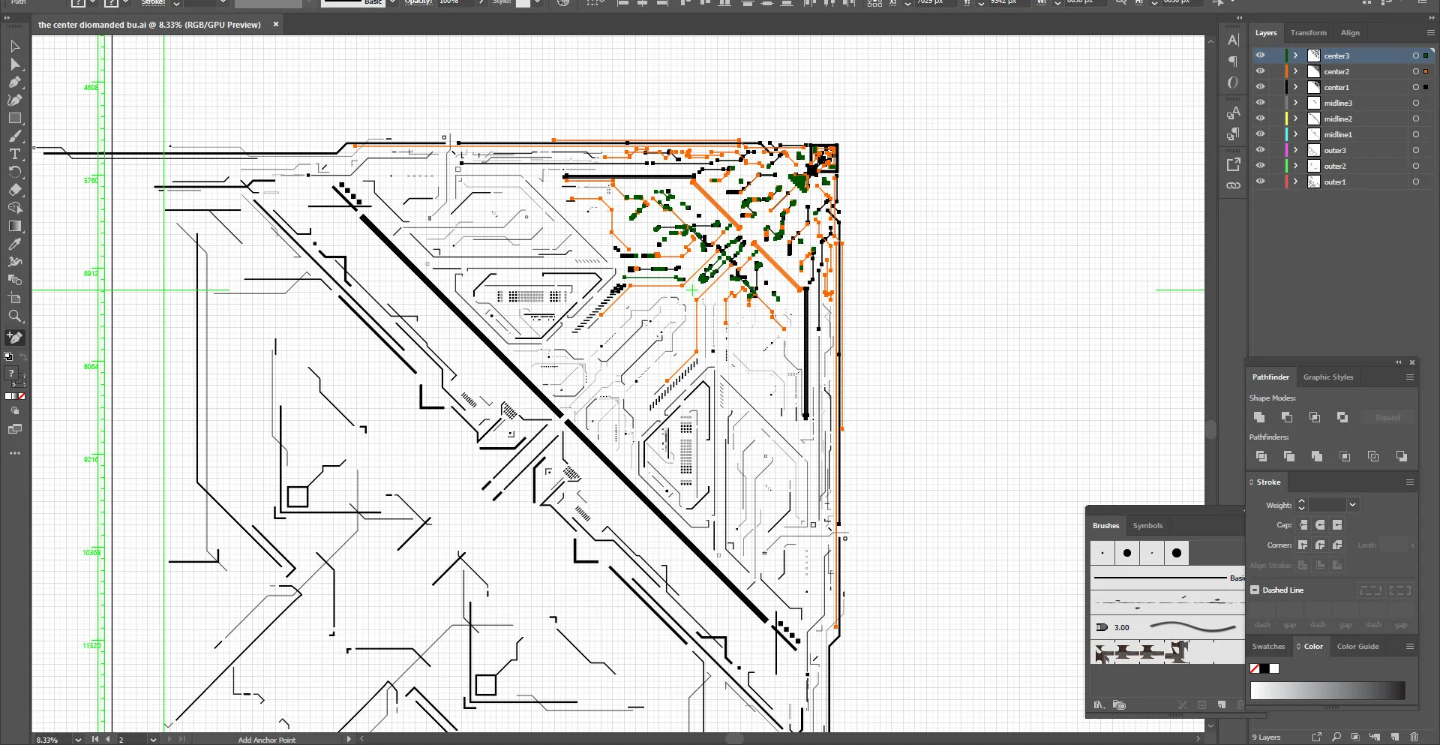Viewport: 1440px width, 745px height.
Task: Click Exclude shape mode icon
Action: [x=1342, y=417]
